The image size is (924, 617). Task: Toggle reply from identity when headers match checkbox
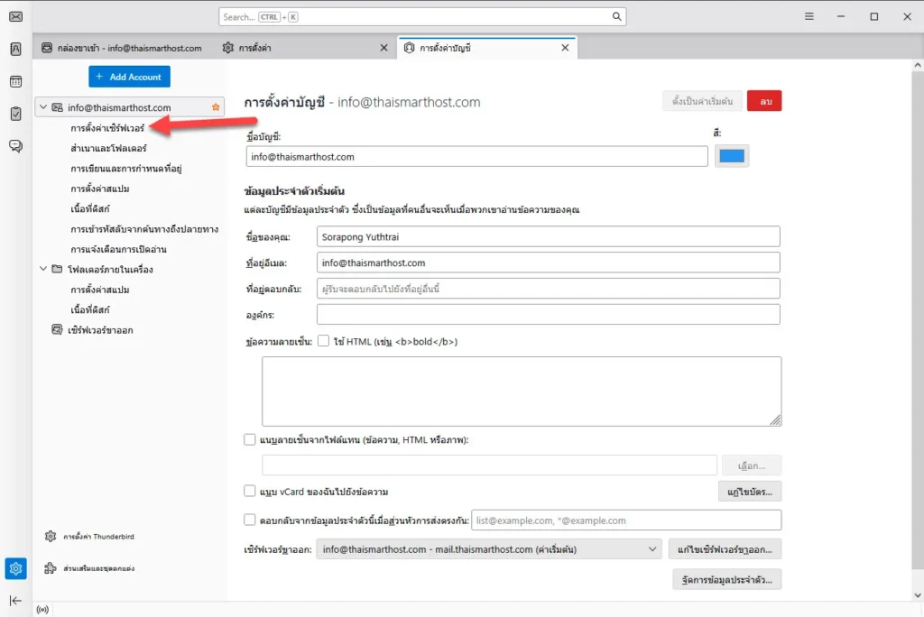[x=250, y=520]
